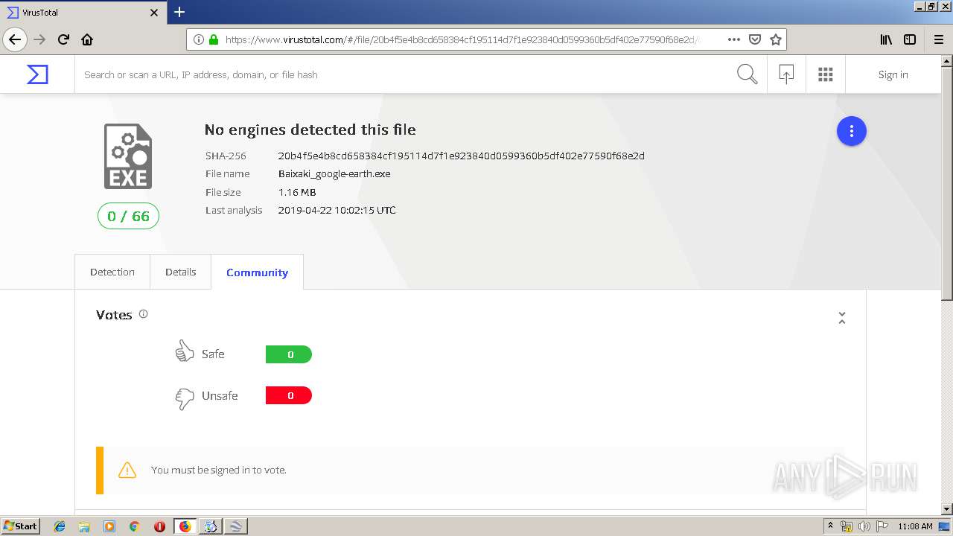Open Opera from the taskbar
Screen dimensions: 953x536
(159, 526)
